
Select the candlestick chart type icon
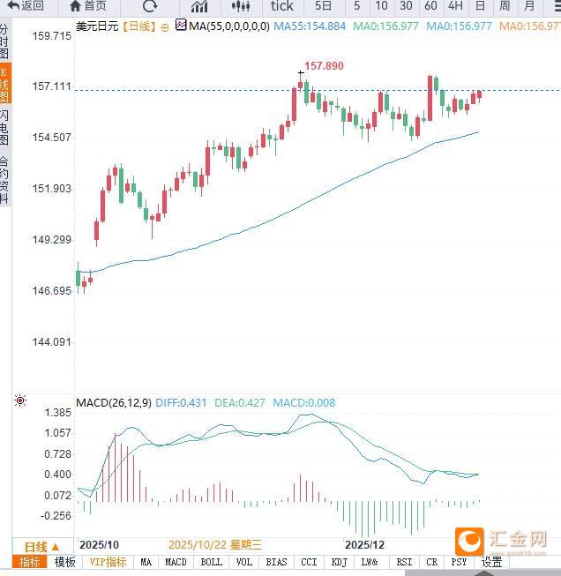click(241, 6)
